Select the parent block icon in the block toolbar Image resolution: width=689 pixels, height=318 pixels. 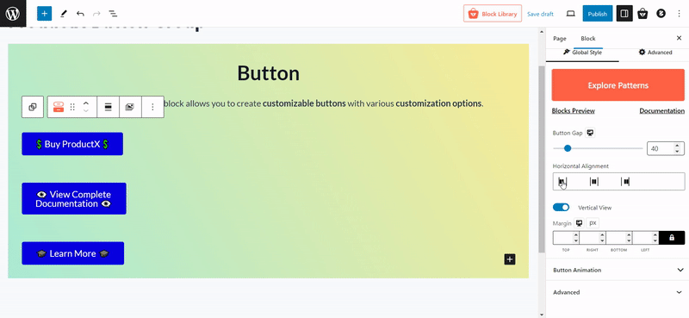point(33,107)
